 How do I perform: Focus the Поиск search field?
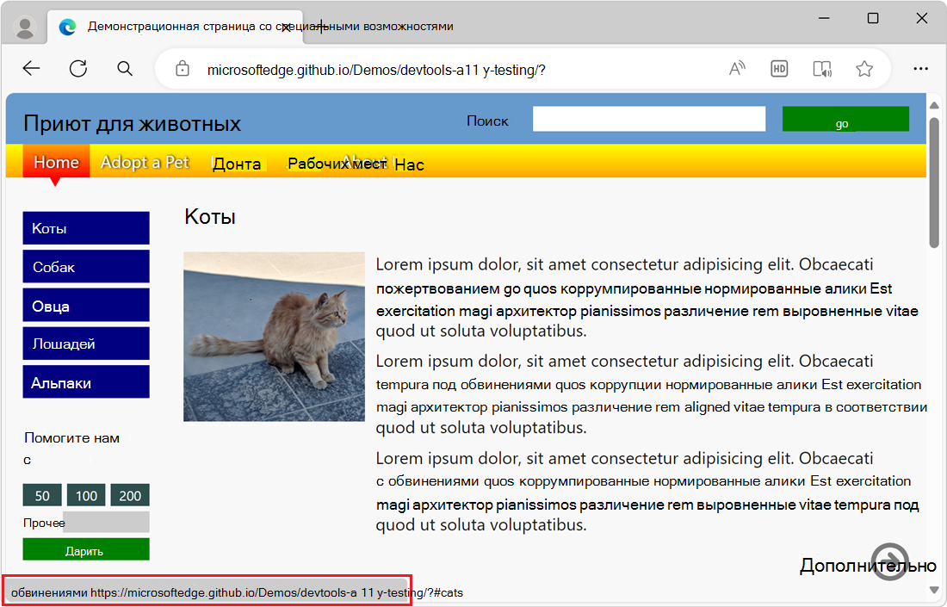[648, 119]
